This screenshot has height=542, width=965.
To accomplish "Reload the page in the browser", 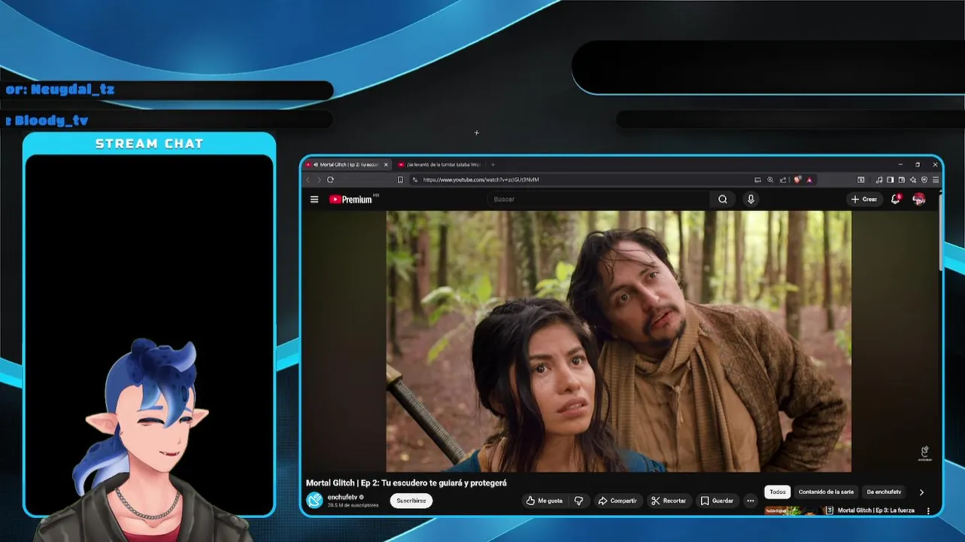I will coord(330,180).
